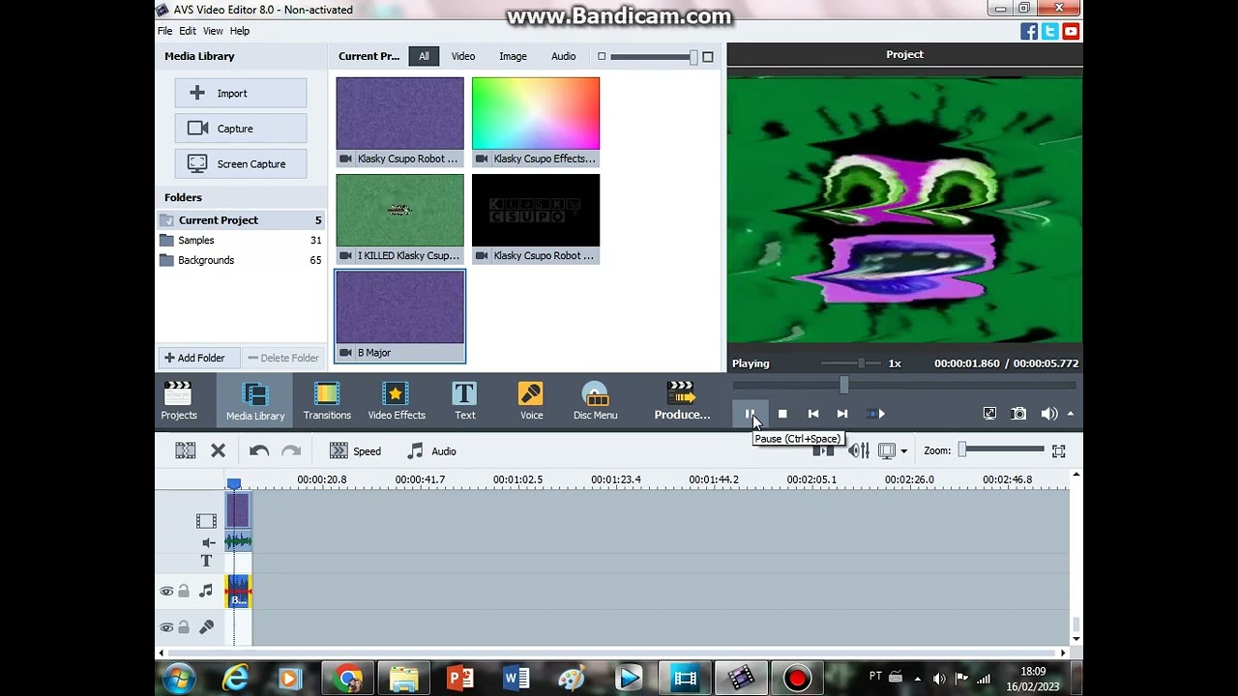Open the Voice recording tool
1238x696 pixels.
click(531, 400)
